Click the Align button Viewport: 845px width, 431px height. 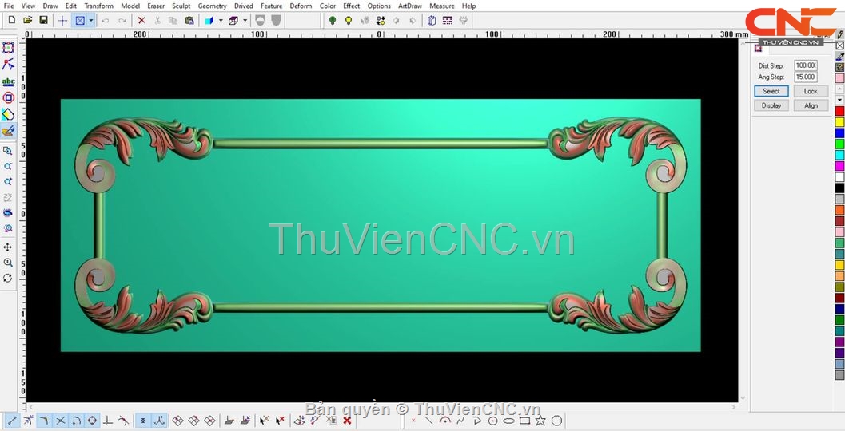[811, 105]
